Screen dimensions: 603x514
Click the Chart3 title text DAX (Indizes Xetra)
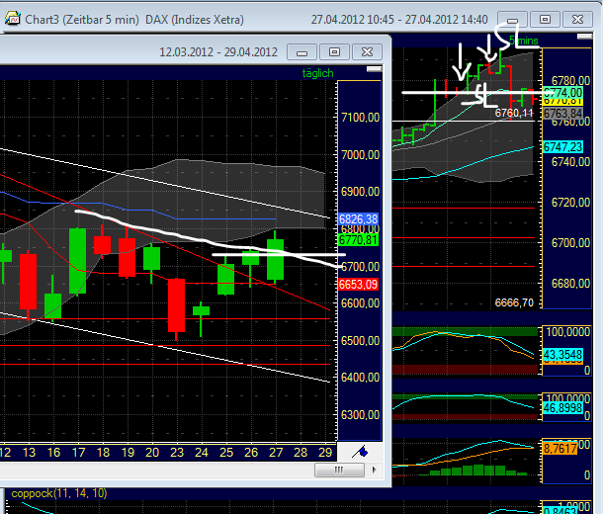[x=195, y=19]
